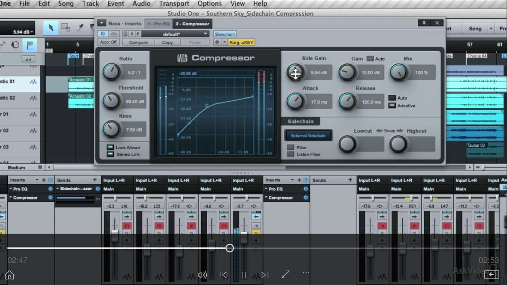Image resolution: width=507 pixels, height=285 pixels.
Task: Expand the left Compressor insert arrow
Action: click(11, 198)
